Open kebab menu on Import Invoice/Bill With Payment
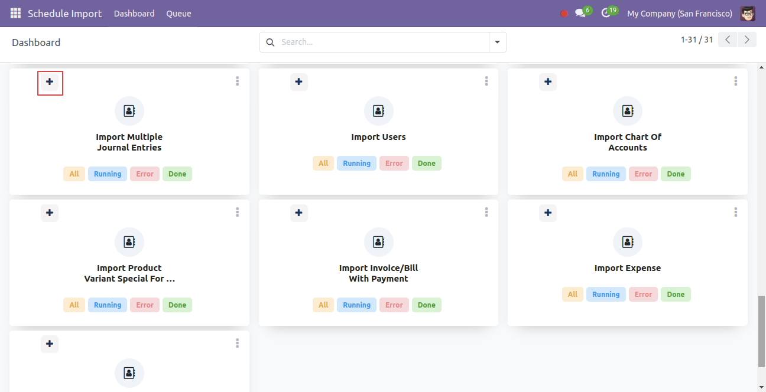Image resolution: width=766 pixels, height=392 pixels. 486,212
